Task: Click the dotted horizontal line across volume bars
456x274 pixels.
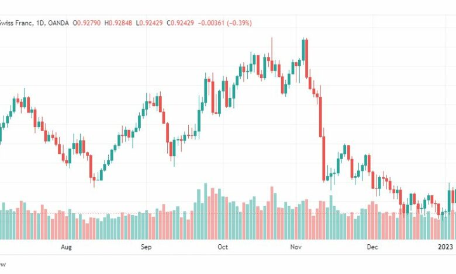Action: [x=228, y=213]
